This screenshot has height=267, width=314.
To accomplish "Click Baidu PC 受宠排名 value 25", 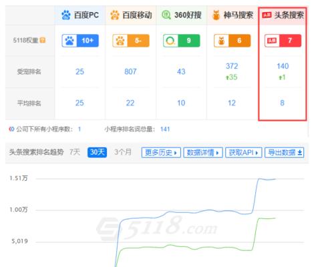I will coord(80,71).
